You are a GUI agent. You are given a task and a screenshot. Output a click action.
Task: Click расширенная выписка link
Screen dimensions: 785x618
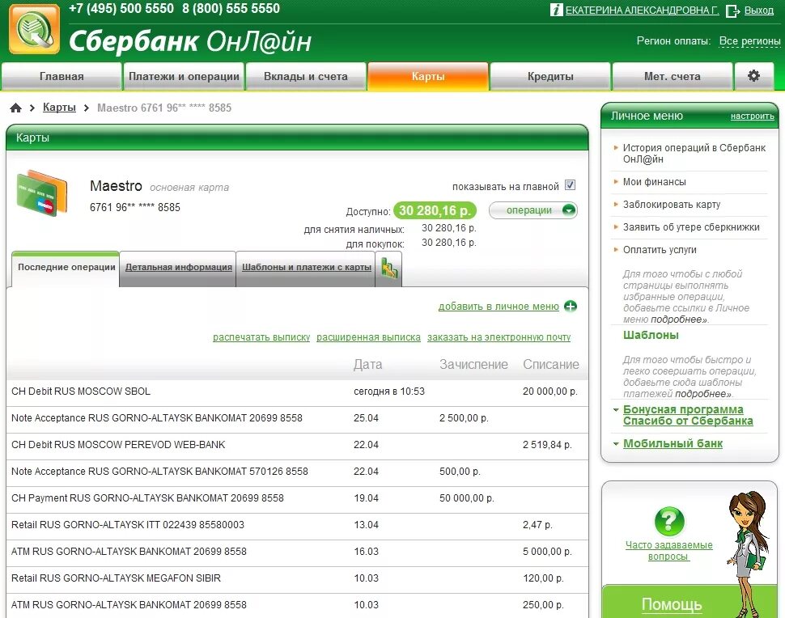(x=368, y=337)
